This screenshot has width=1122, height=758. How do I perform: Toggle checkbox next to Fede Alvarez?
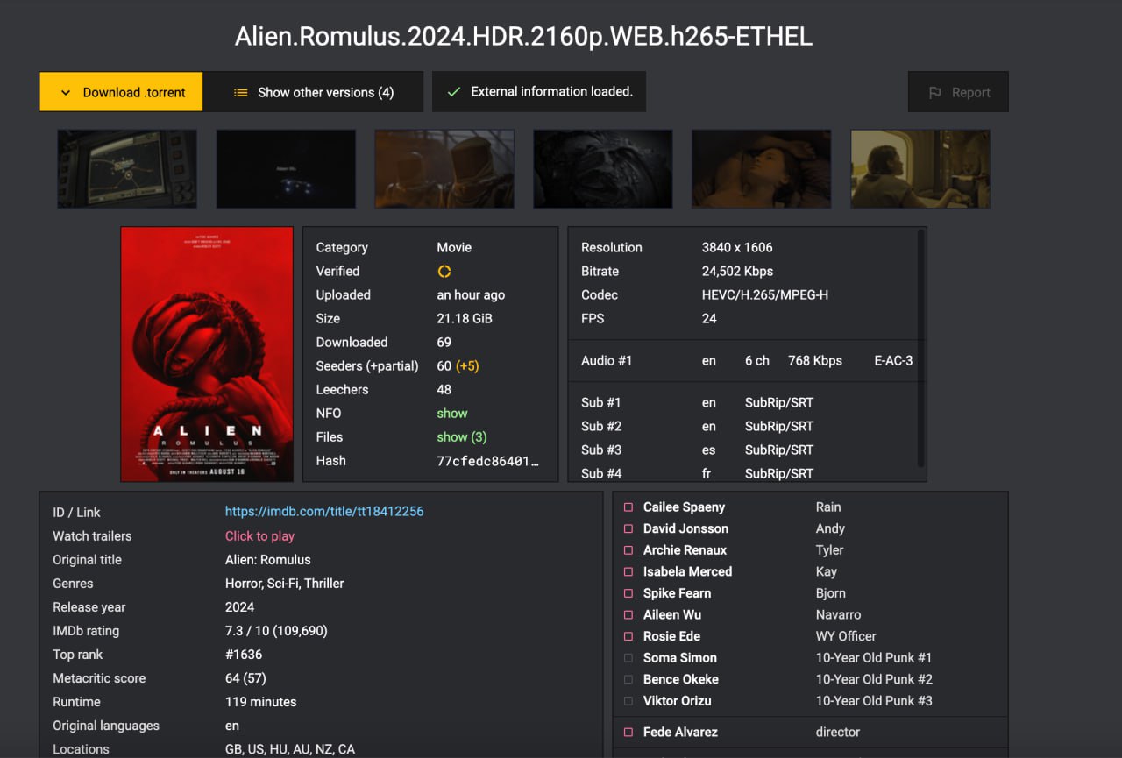click(628, 733)
